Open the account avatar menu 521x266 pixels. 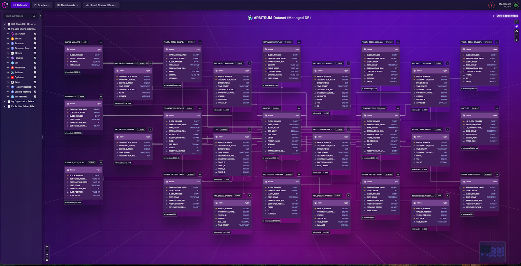coord(516,5)
